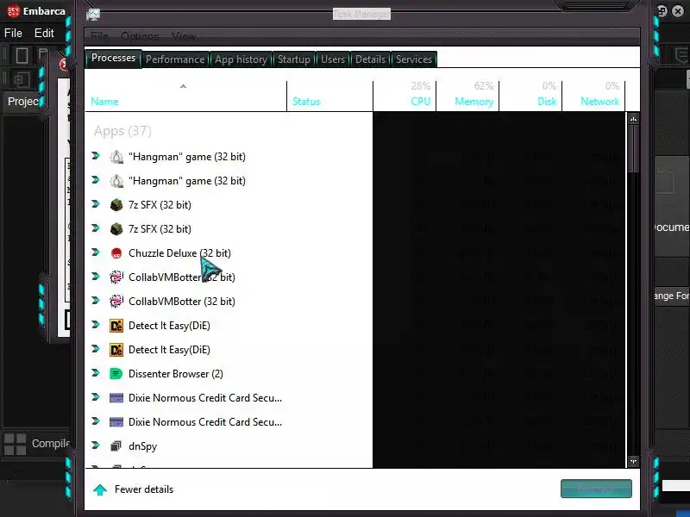The width and height of the screenshot is (690, 517).
Task: Click the upper Detect It Easy(DiE) icon
Action: click(116, 326)
